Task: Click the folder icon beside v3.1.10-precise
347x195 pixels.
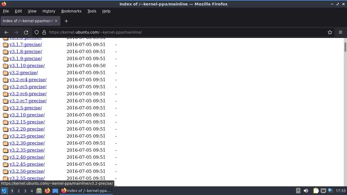Action: click(x=5, y=66)
